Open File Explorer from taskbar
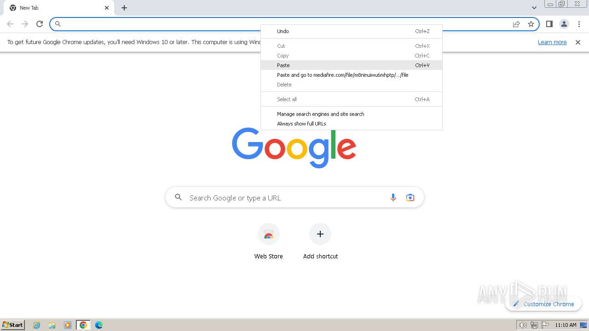 coord(52,325)
